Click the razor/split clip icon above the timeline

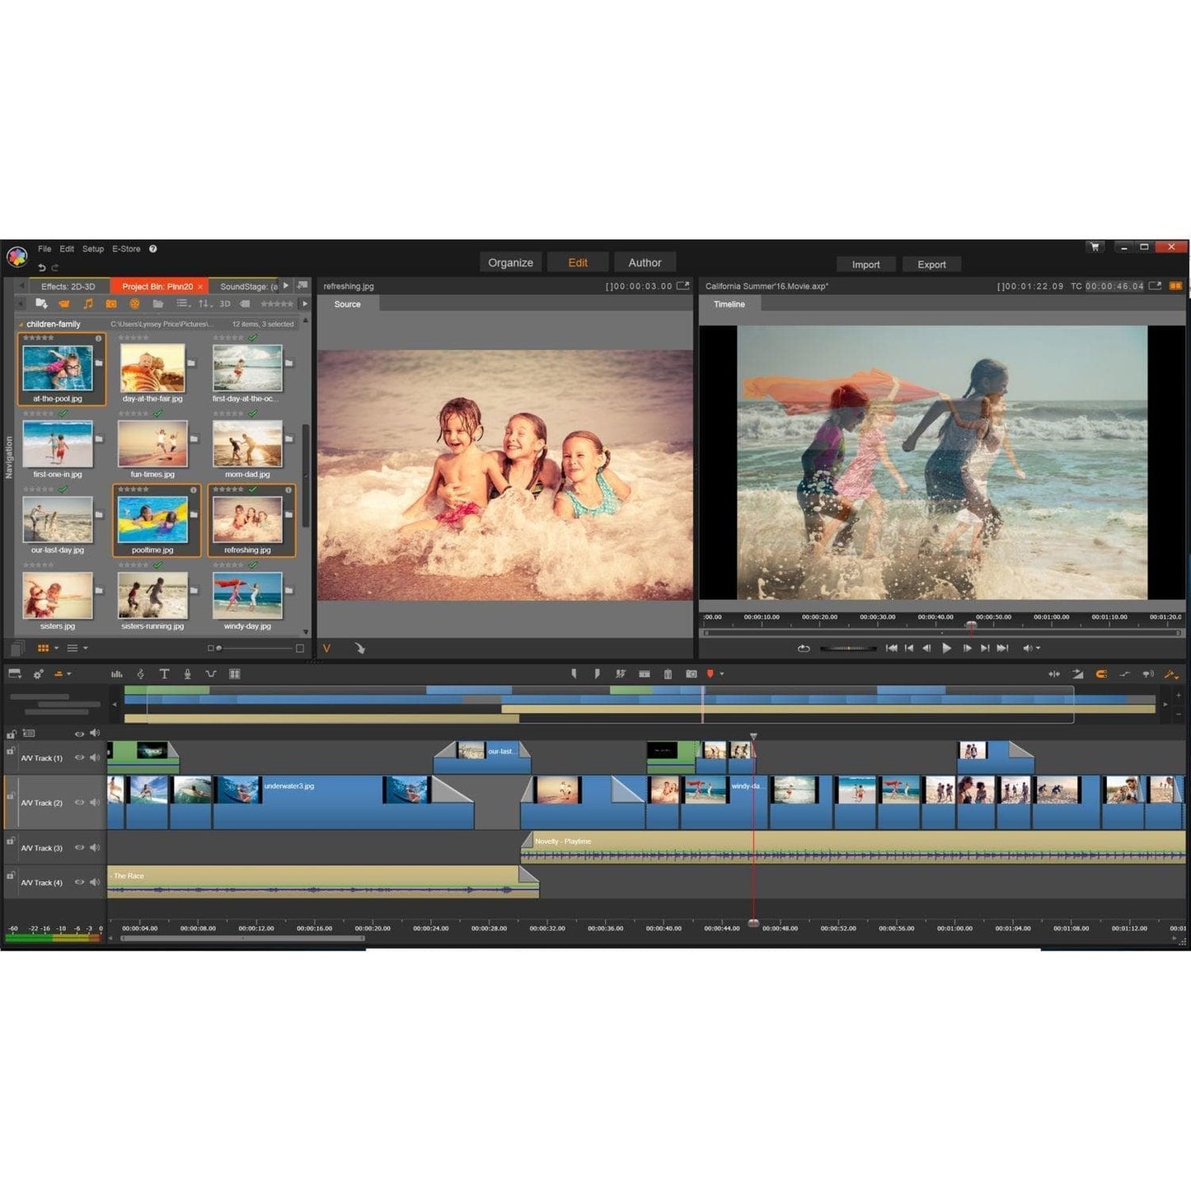pos(620,674)
